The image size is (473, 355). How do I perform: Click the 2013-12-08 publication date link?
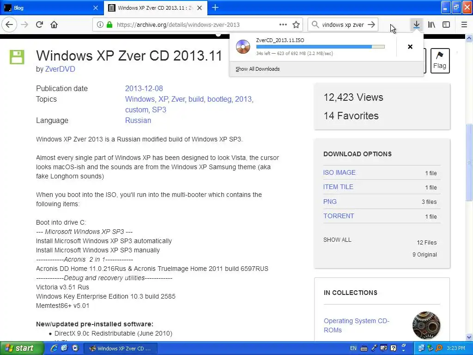pos(144,88)
